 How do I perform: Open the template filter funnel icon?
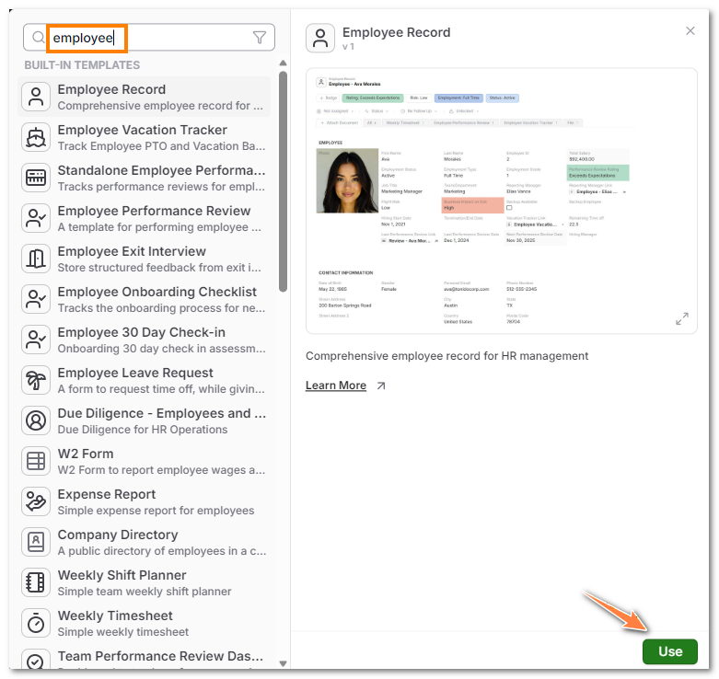click(260, 38)
